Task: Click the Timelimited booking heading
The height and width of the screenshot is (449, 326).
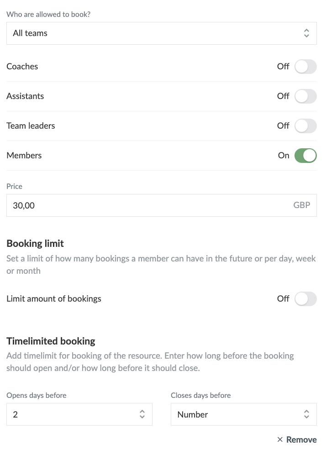Action: (x=51, y=341)
